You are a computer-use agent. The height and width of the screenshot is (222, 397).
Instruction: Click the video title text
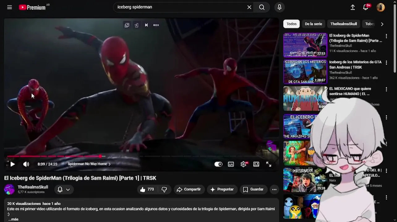click(80, 178)
